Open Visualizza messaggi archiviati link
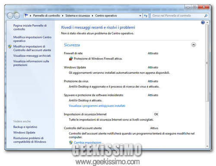This screenshot has height=166, width=216. [x=32, y=55]
